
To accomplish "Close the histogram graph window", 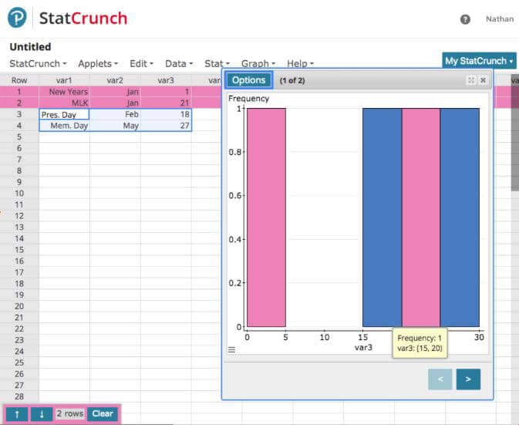I will coord(483,80).
